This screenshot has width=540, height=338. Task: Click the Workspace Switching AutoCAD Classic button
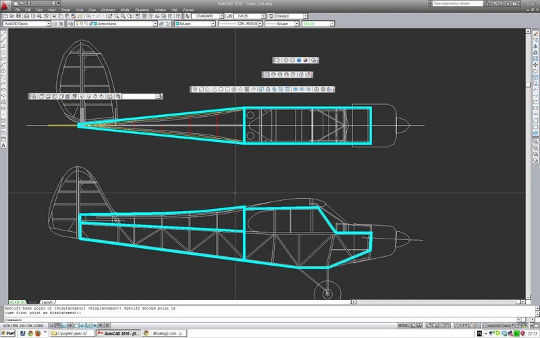pyautogui.click(x=498, y=325)
